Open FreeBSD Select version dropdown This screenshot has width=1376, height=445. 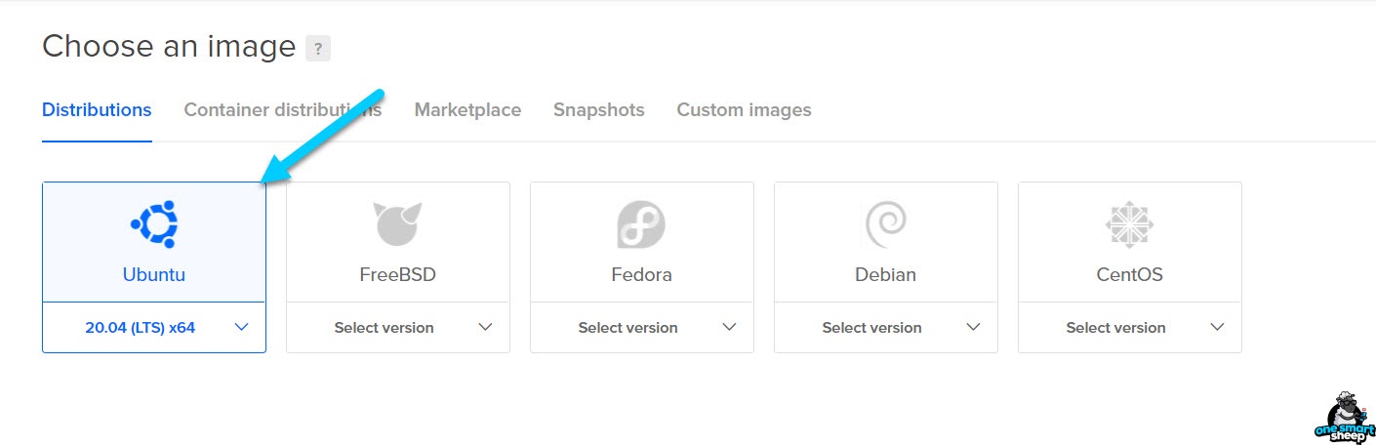pyautogui.click(x=398, y=328)
